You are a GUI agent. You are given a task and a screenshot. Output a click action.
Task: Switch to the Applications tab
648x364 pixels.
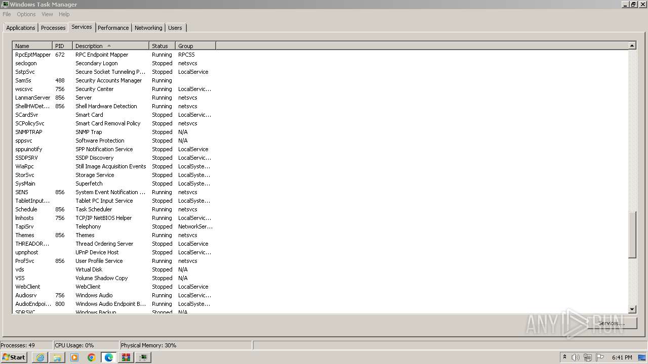[21, 28]
